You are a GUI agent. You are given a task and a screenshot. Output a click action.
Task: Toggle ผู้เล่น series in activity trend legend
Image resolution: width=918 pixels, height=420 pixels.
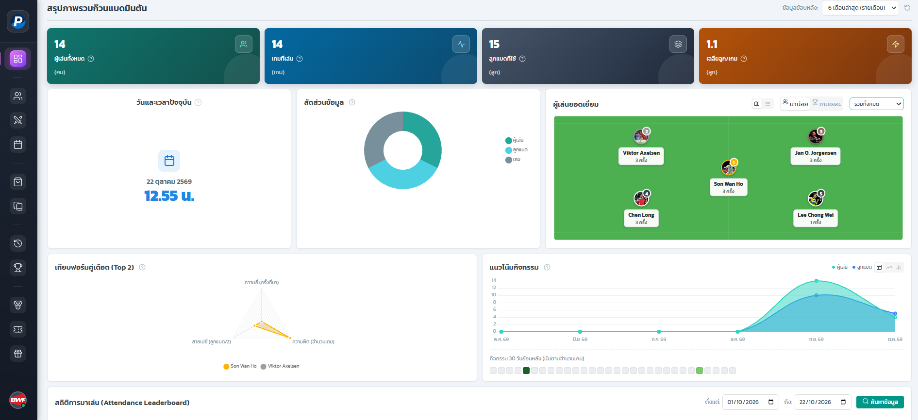pos(840,267)
